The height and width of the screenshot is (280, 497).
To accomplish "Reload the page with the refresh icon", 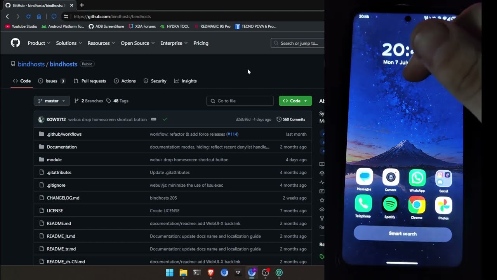I will (28, 16).
